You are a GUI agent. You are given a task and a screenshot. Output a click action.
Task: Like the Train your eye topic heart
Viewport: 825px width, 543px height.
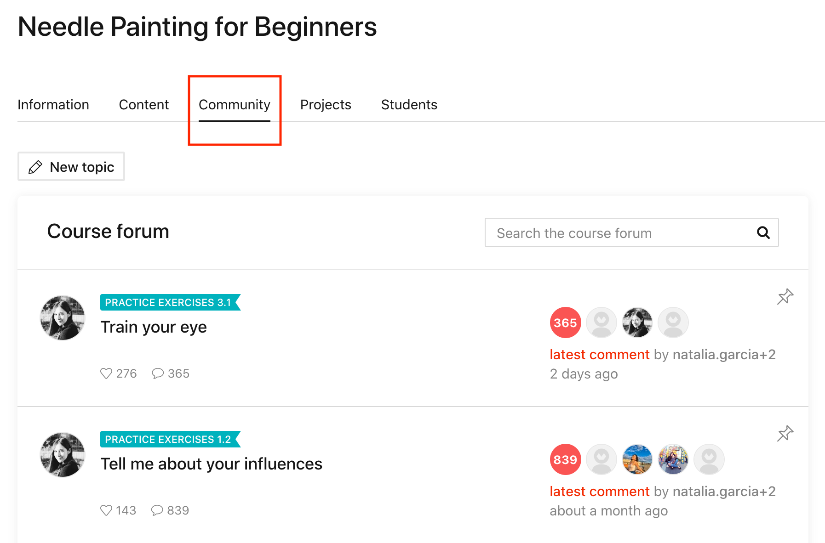click(106, 373)
